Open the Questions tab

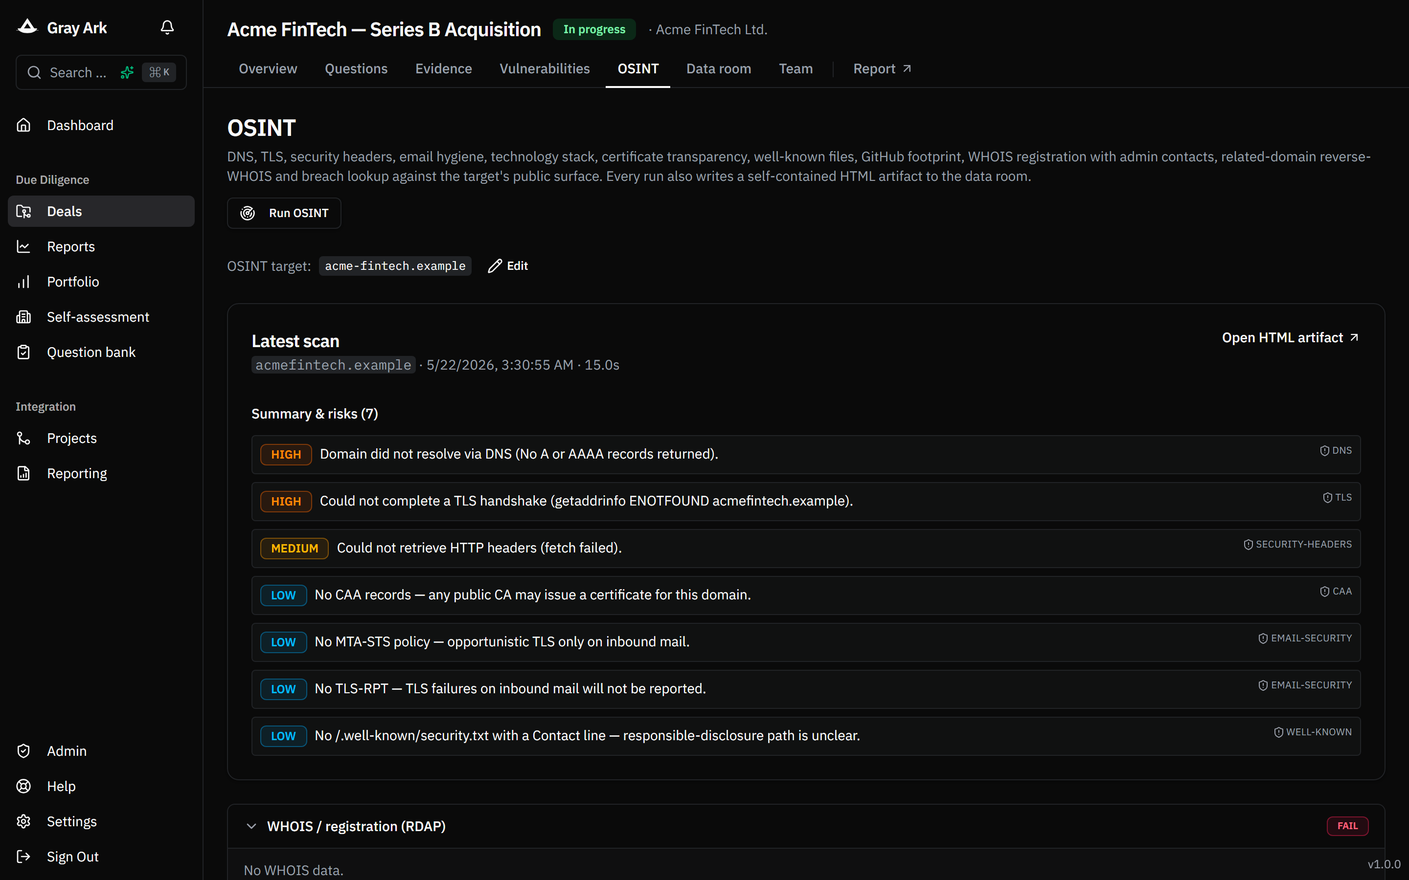[356, 68]
